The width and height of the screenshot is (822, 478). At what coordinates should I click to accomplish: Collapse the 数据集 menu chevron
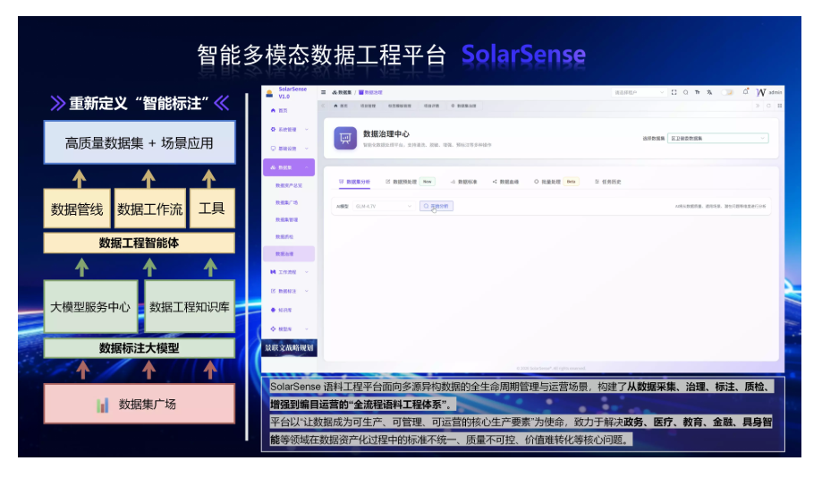tap(307, 167)
